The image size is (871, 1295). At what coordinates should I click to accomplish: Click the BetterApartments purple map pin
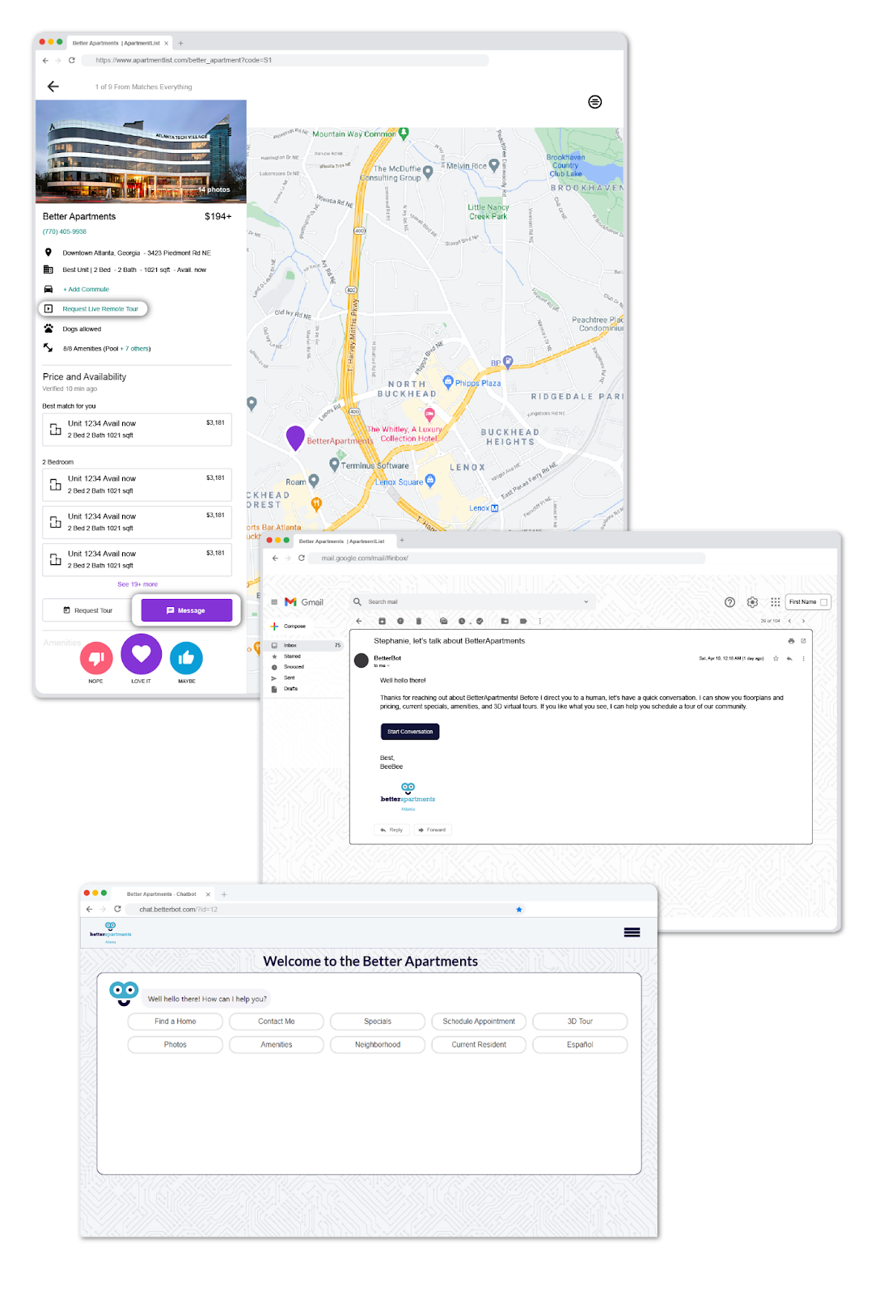coord(295,438)
